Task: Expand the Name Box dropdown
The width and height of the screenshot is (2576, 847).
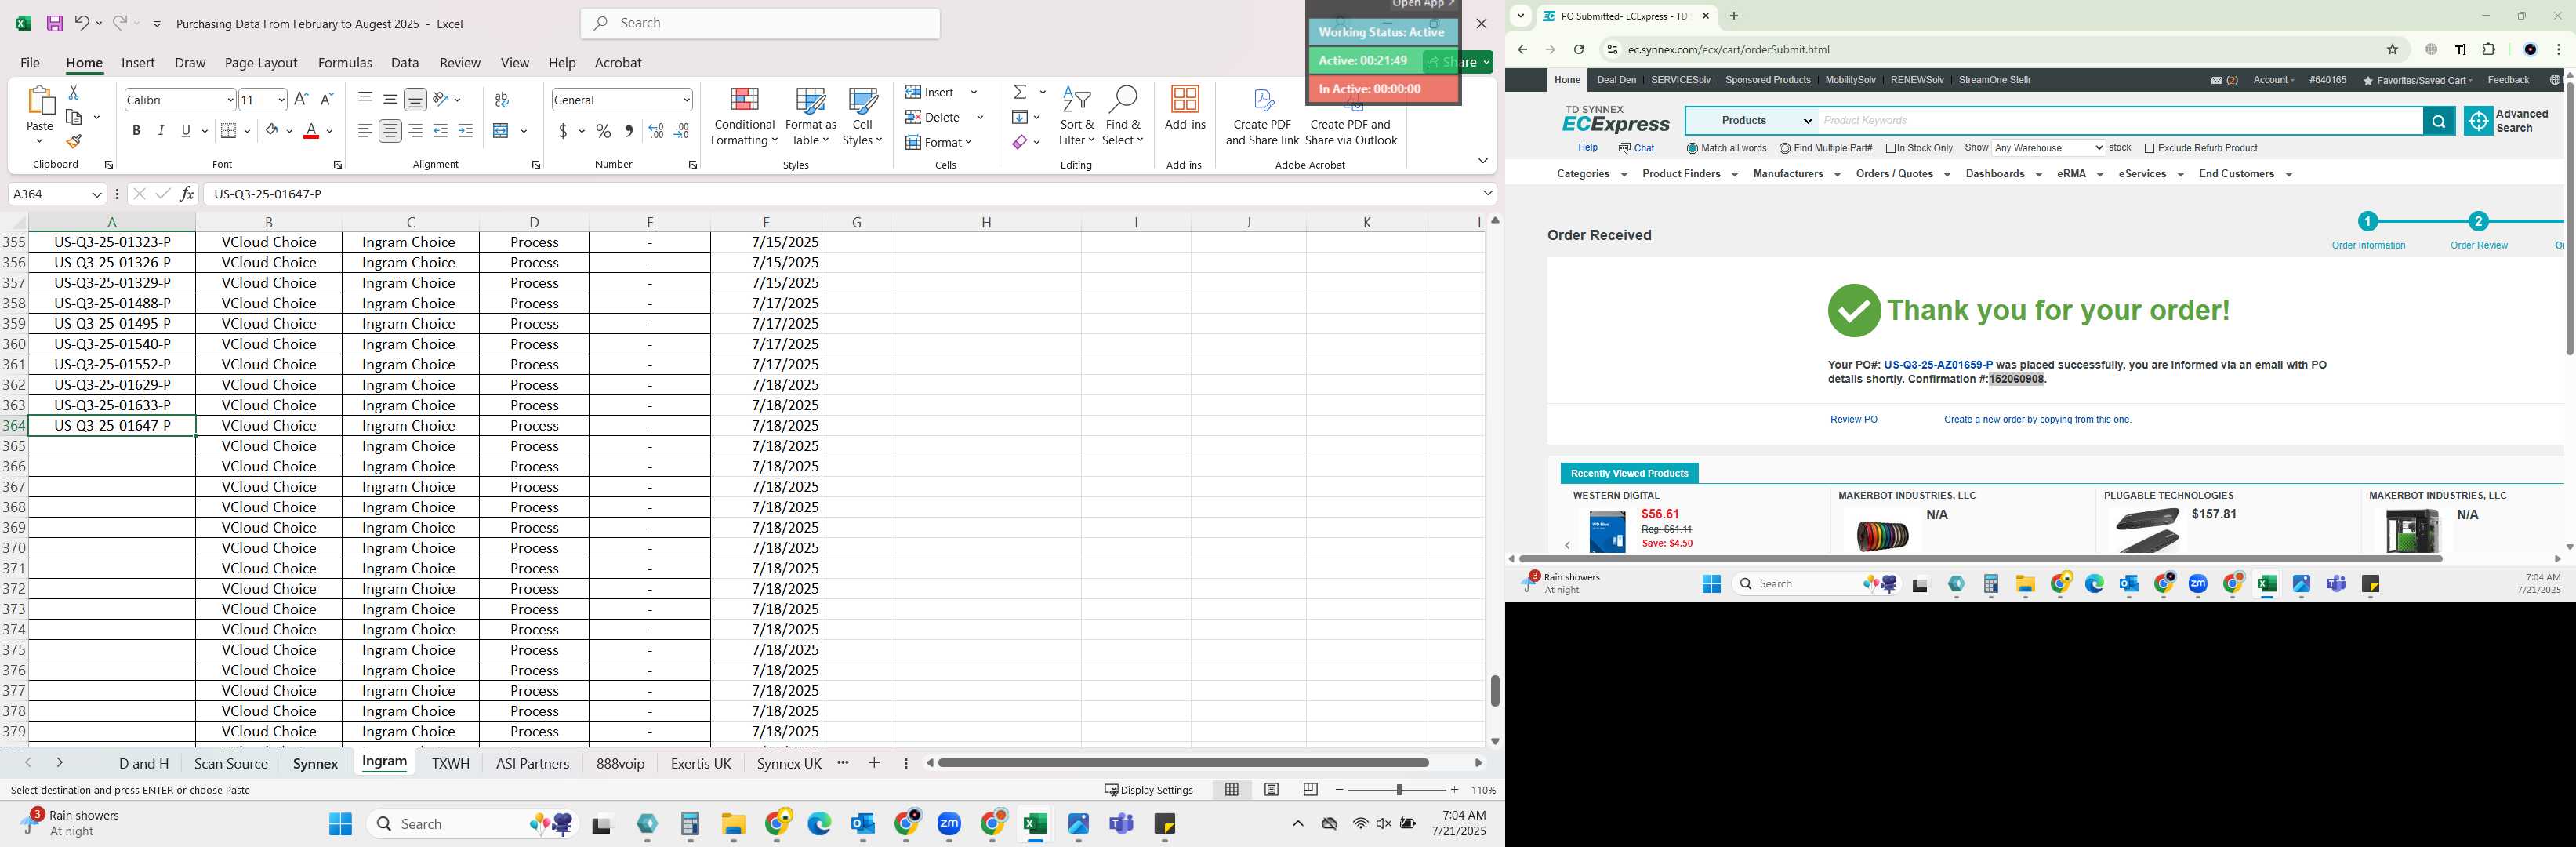Action: (97, 194)
